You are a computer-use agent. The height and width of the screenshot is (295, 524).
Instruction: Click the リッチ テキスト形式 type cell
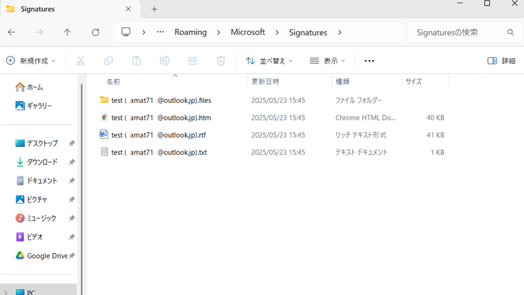361,135
